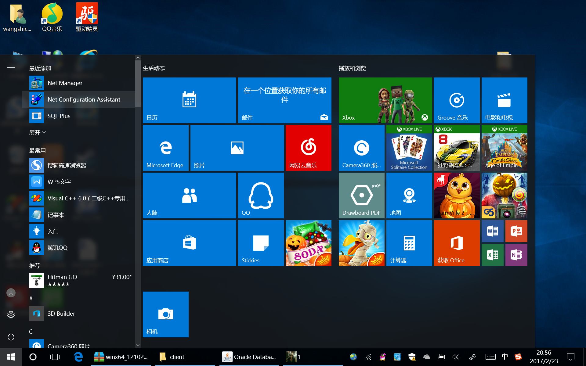The image size is (586, 366).
Task: Open 记事本 Notepad
Action: (78, 215)
